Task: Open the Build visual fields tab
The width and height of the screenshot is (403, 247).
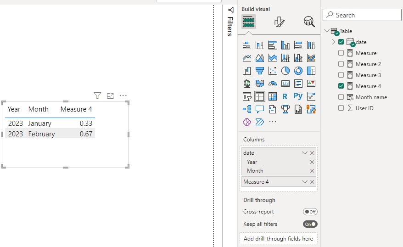Action: 248,22
